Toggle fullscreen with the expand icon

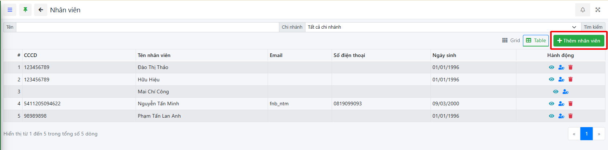point(598,10)
